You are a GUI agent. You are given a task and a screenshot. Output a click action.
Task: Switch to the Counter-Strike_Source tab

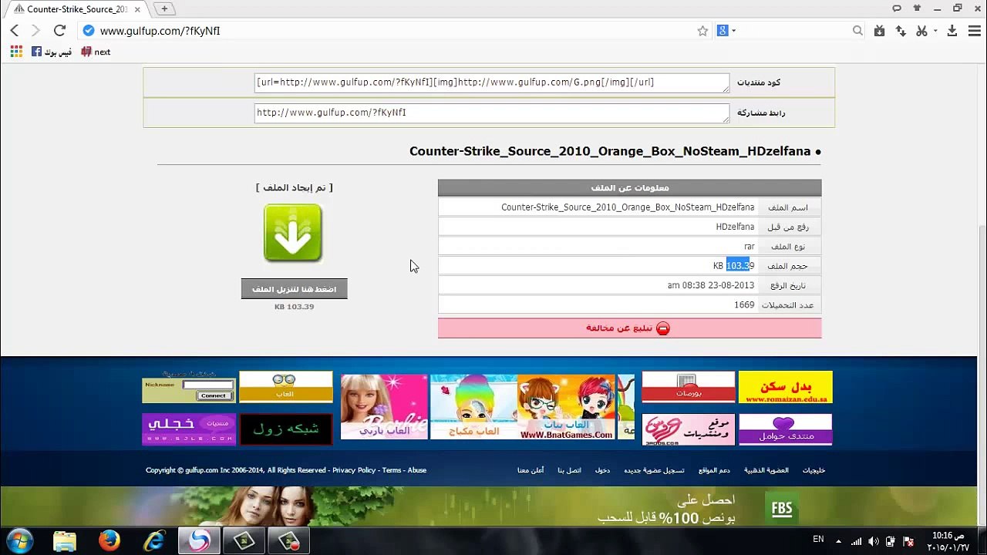tap(76, 9)
